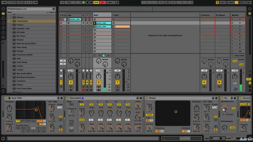Click the Resonators Const button
Image resolution: width=253 pixels, height=142 pixels.
coord(82,120)
